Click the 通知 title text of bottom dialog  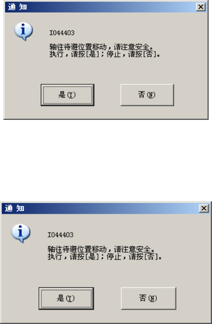[14, 208]
